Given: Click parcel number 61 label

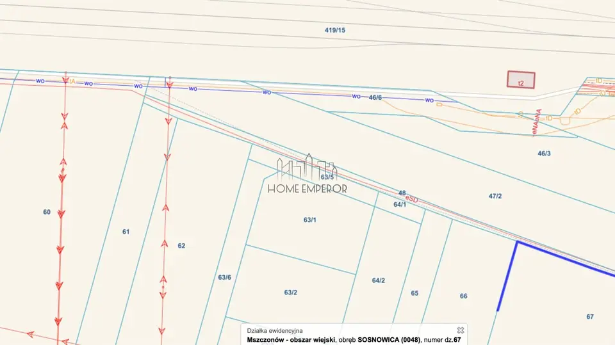Looking at the screenshot, I should [126, 232].
